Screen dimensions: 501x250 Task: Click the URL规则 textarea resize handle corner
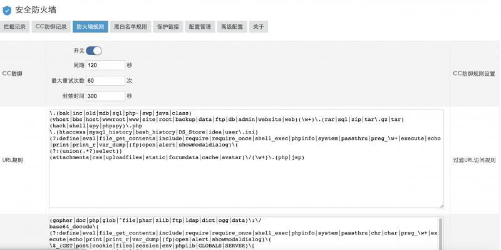[x=442, y=206]
